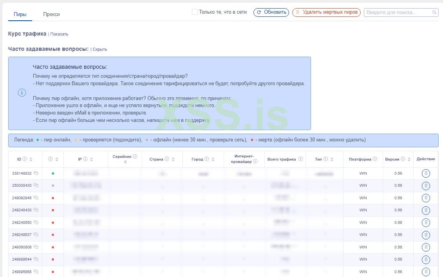Image resolution: width=443 pixels, height=277 pixels.
Task: Click the 'Курс трафика' heading
Action: (x=27, y=34)
